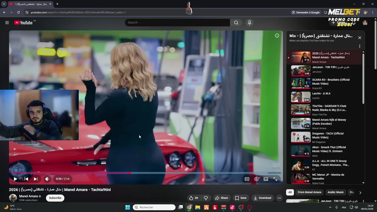Like the video (2K thumbs up)
This screenshot has height=212, width=377.
click(194, 198)
